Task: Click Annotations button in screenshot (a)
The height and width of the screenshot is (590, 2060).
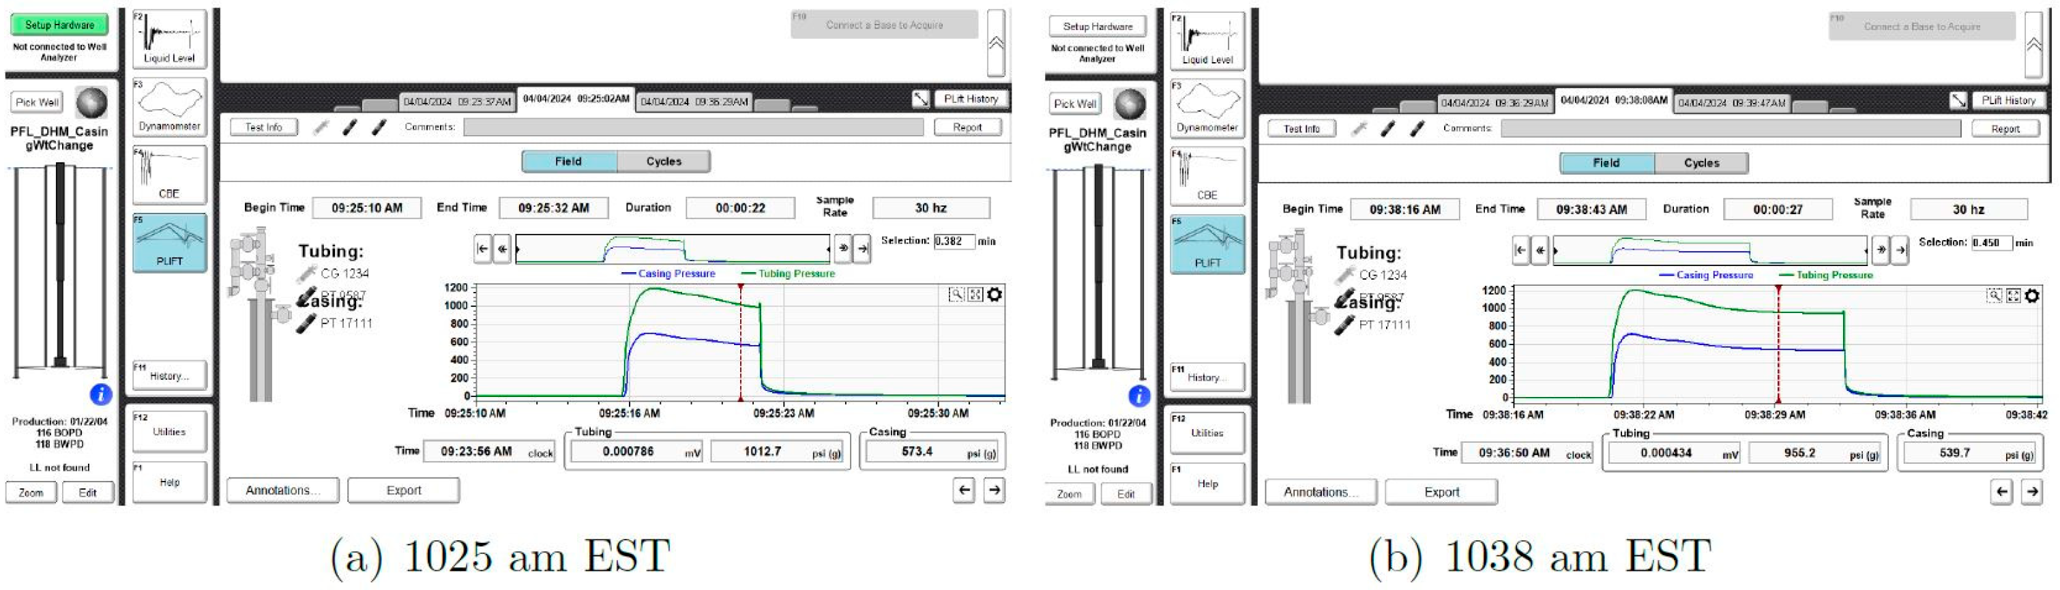Action: click(282, 491)
